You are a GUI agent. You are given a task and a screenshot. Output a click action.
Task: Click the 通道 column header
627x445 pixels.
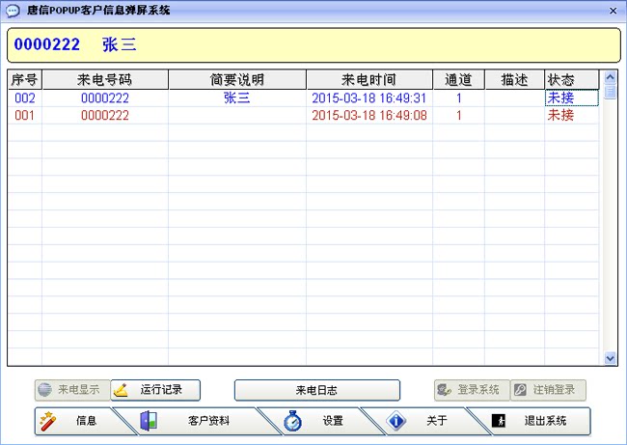click(458, 79)
